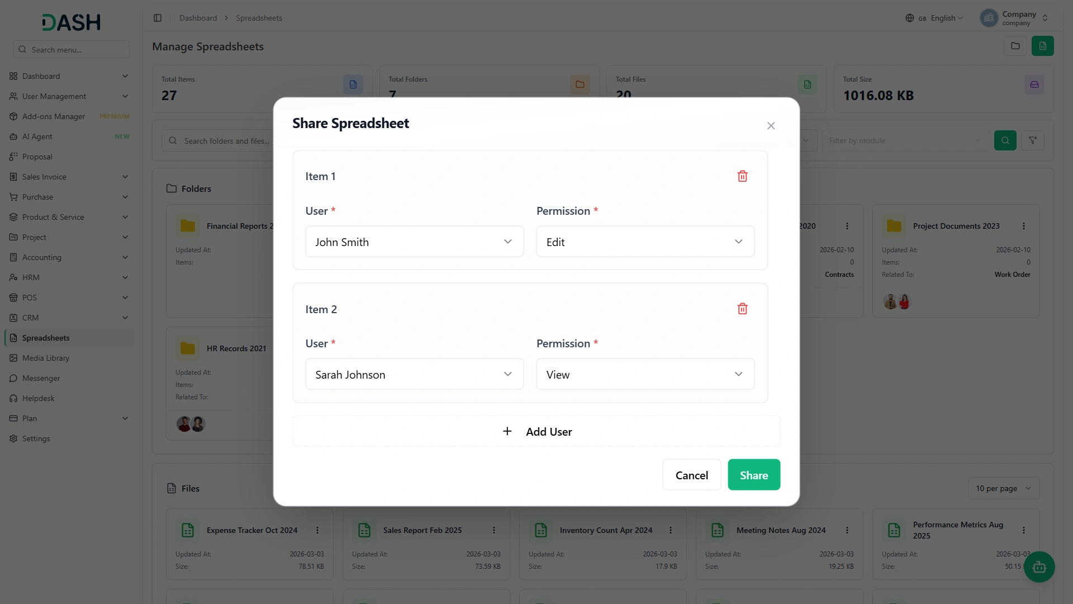
Task: Open the Filter by module dropdown
Action: coord(905,140)
